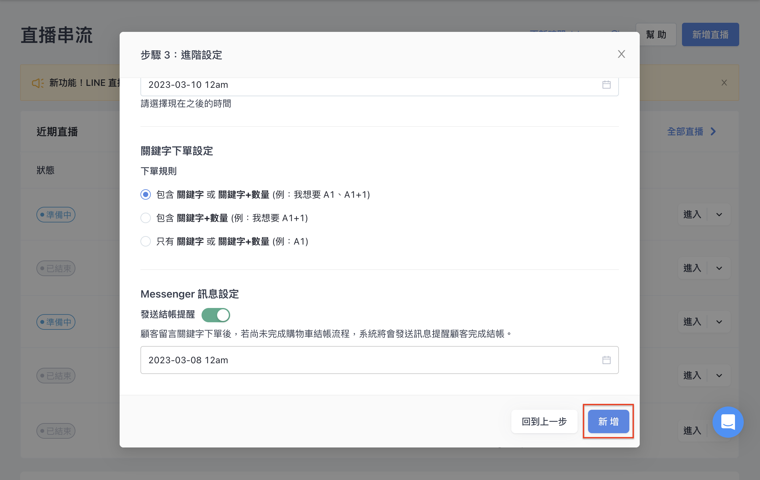This screenshot has height=480, width=760.
Task: Open the 幫助 button
Action: coord(656,34)
